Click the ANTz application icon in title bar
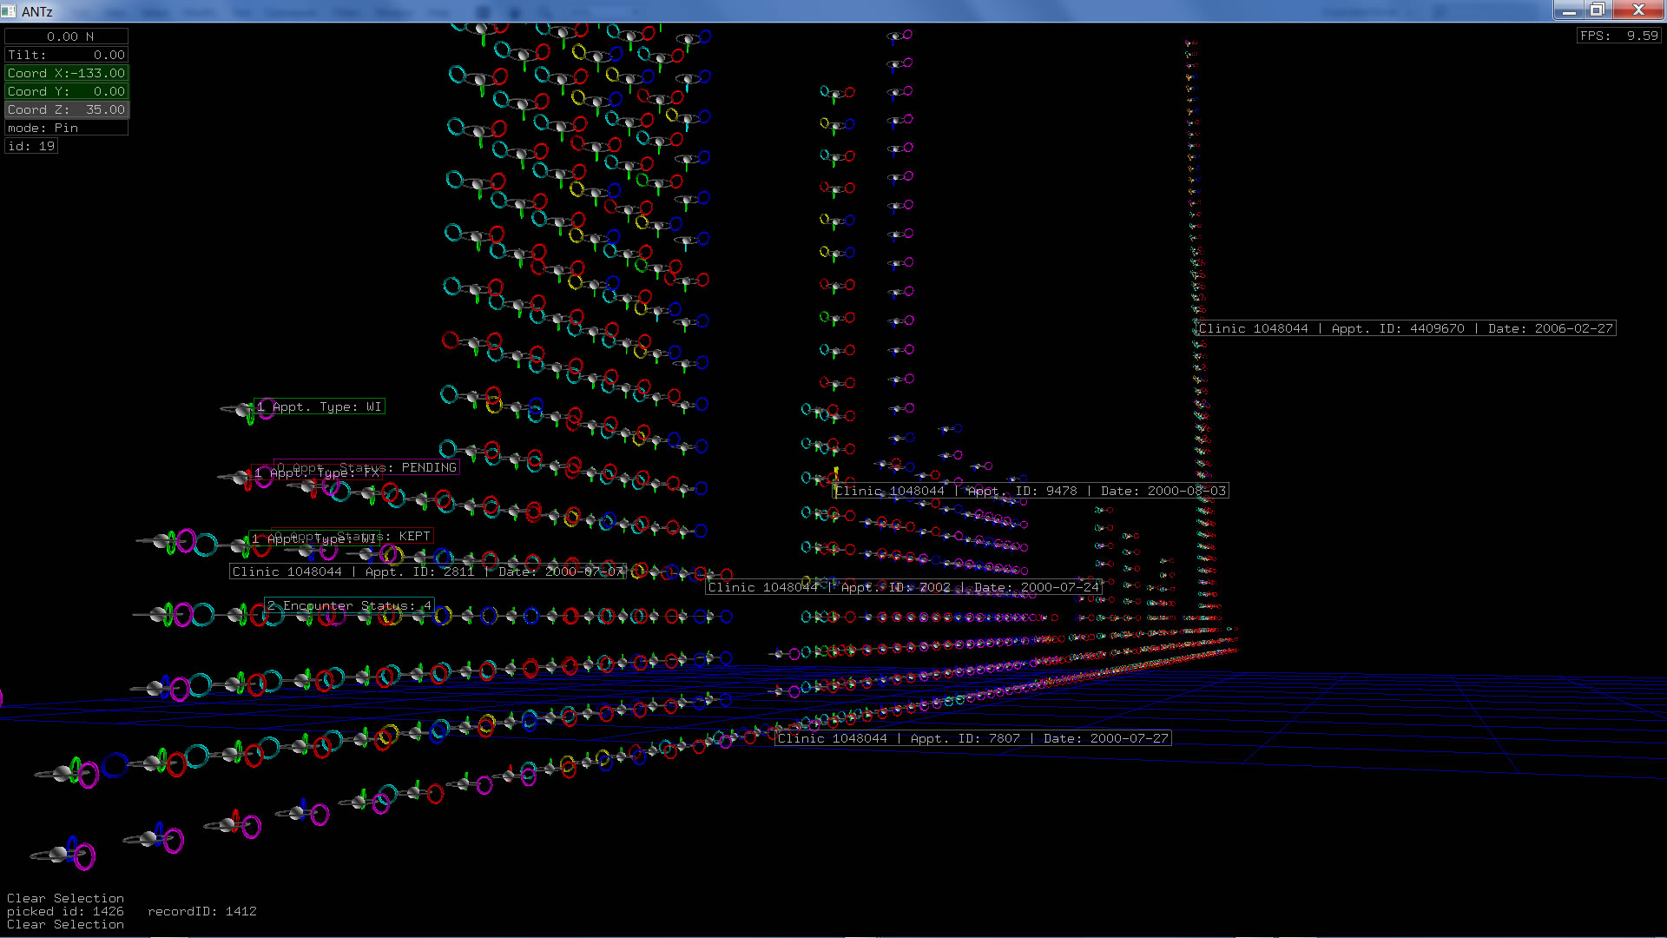The height and width of the screenshot is (938, 1667). pyautogui.click(x=9, y=10)
